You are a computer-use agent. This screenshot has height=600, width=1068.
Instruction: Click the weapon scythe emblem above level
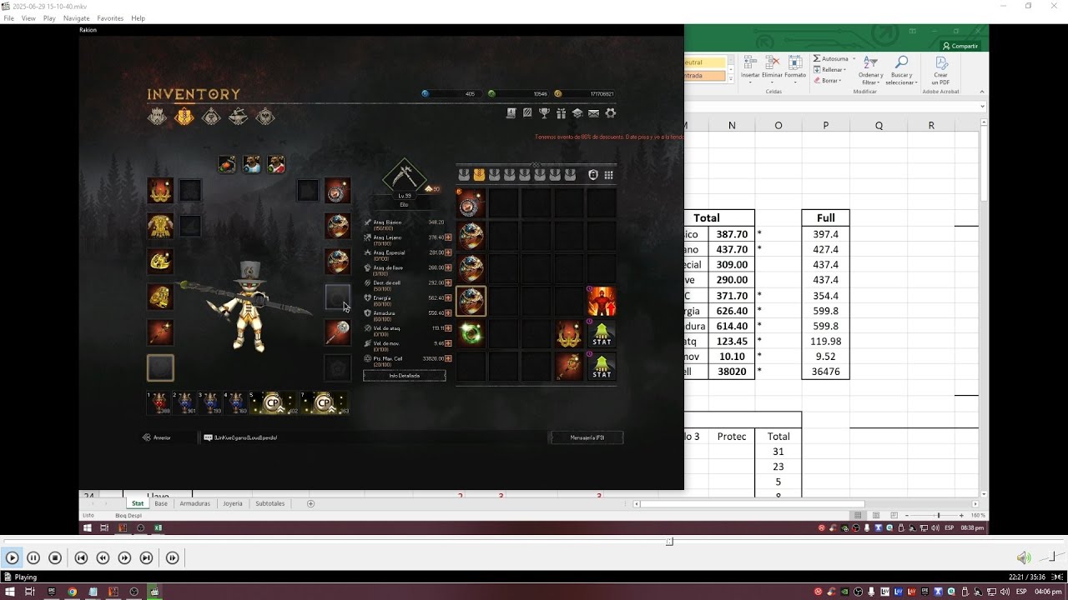point(405,175)
